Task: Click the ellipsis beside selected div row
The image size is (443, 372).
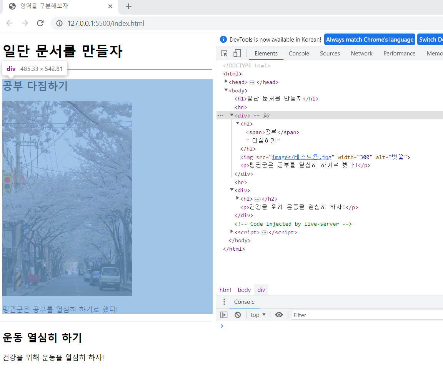Action: [x=220, y=116]
